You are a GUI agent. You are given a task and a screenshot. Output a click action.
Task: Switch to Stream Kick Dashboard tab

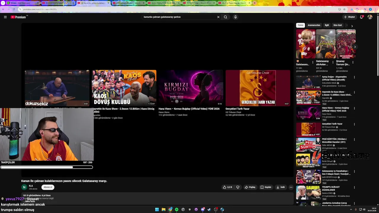click(23, 3)
